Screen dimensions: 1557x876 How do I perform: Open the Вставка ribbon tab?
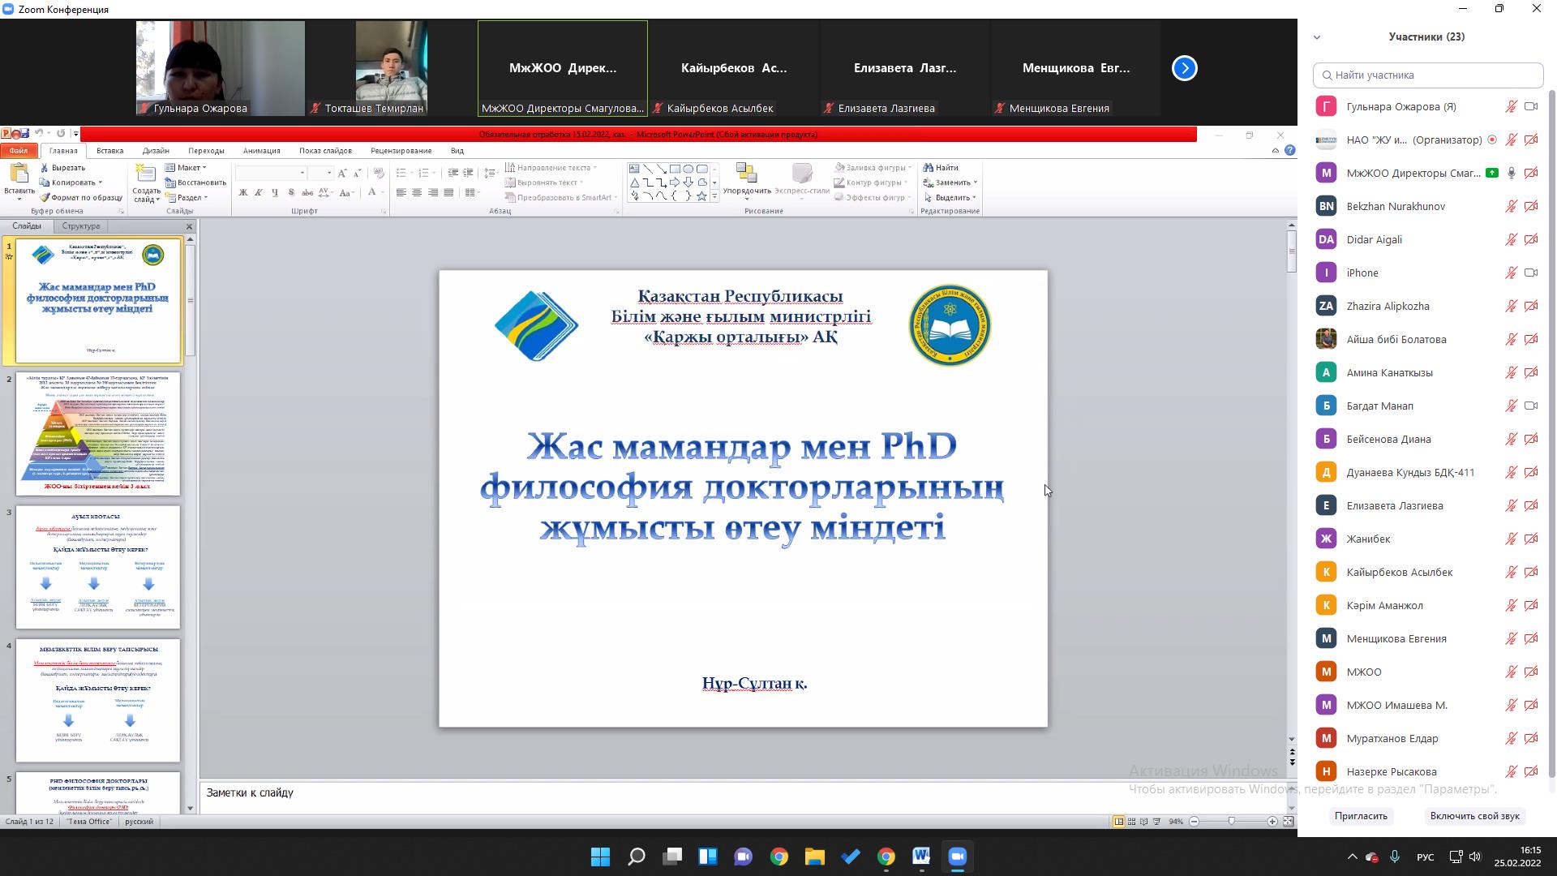(109, 151)
